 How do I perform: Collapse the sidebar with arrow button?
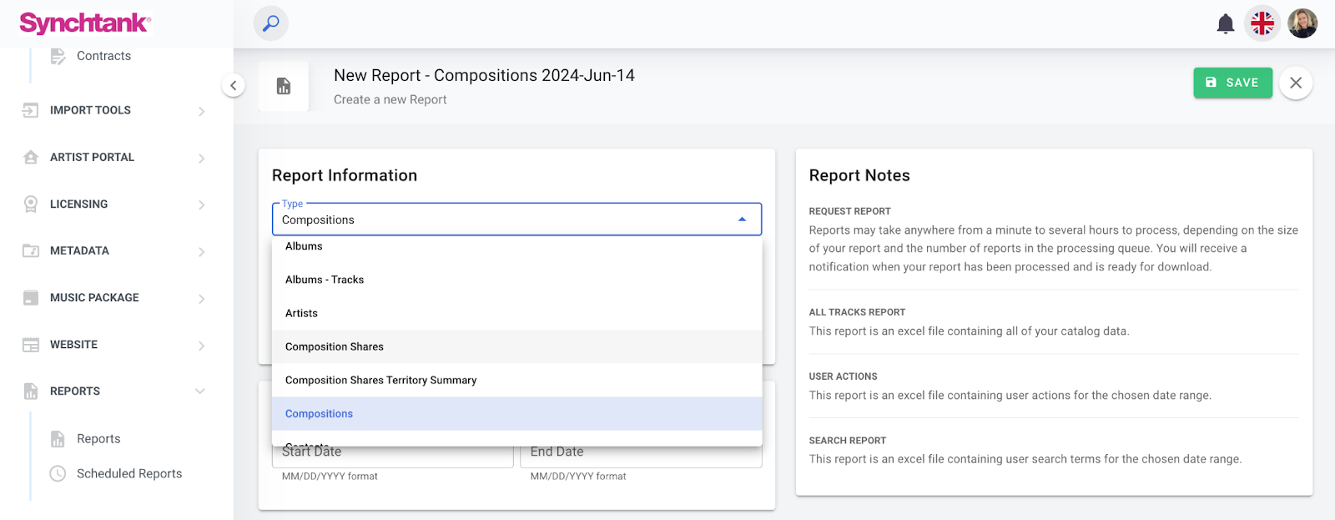pyautogui.click(x=234, y=85)
